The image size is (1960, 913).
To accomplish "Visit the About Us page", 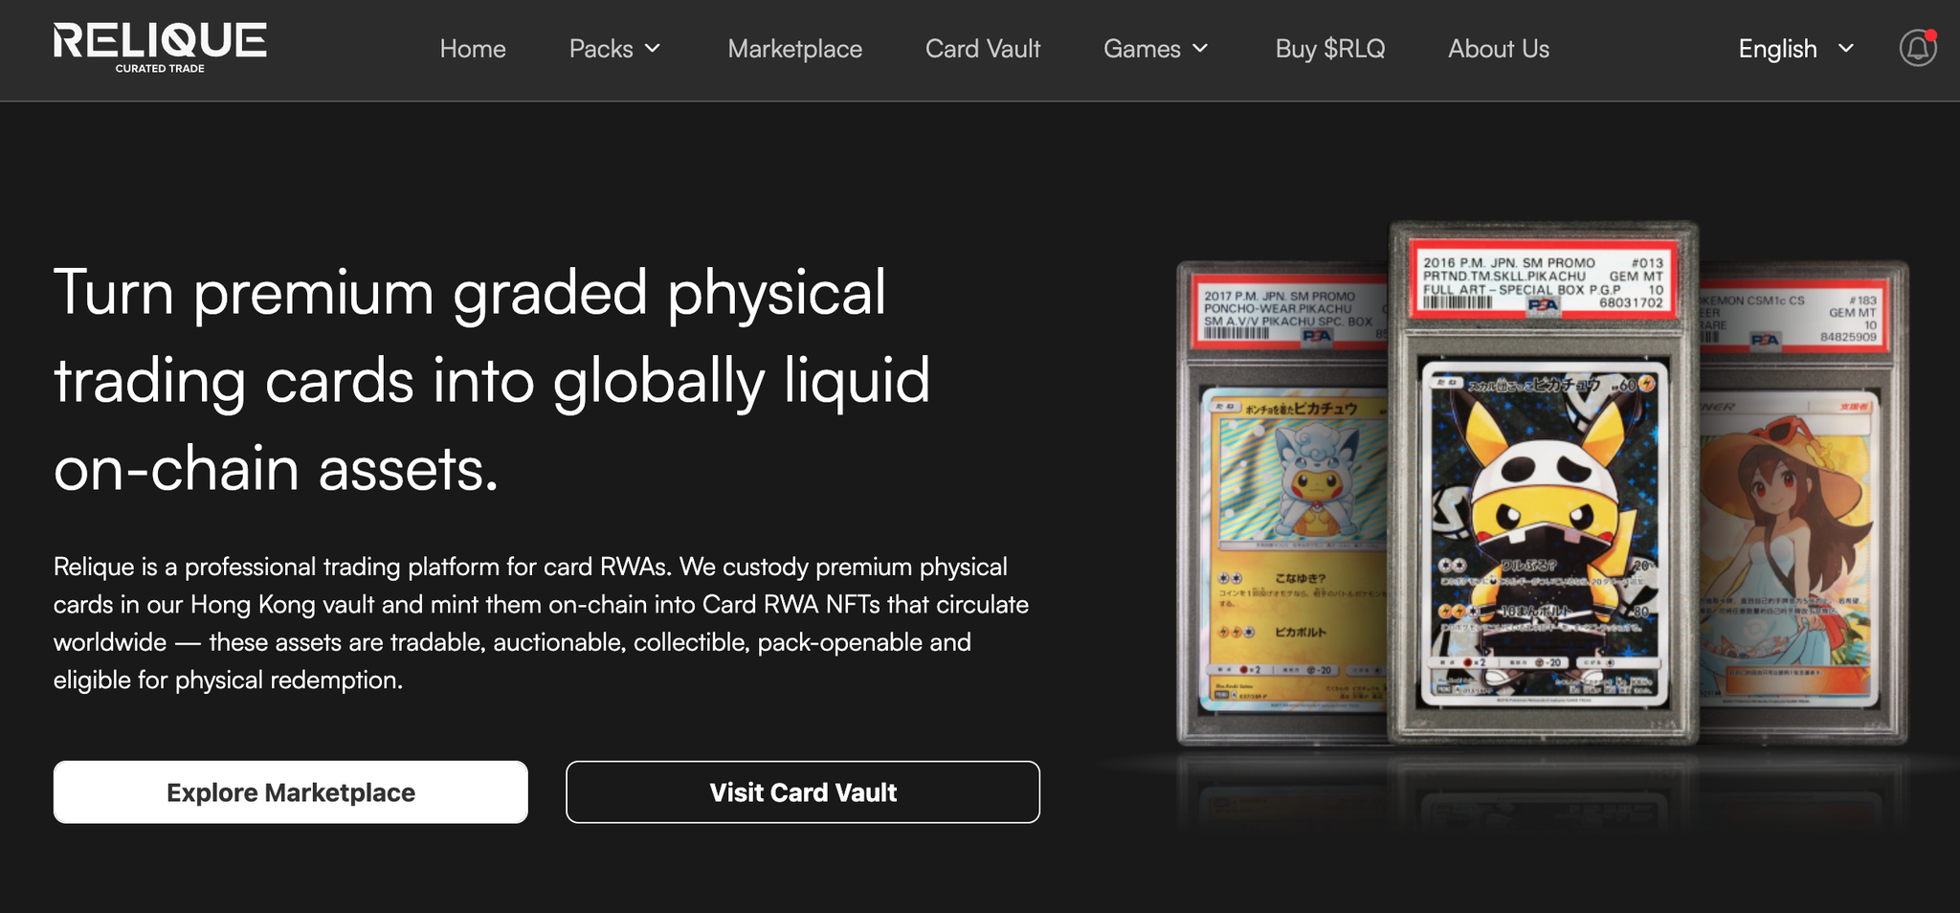I will 1499,49.
